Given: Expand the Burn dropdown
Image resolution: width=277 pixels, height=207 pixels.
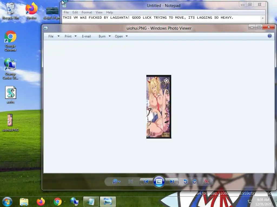Looking at the screenshot, I should (110, 36).
